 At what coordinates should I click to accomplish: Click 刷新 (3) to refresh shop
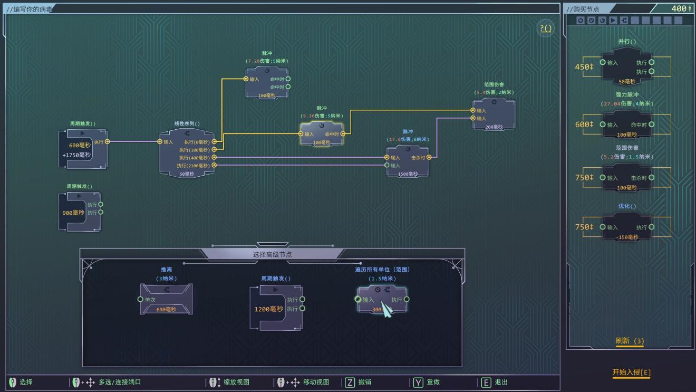click(630, 341)
